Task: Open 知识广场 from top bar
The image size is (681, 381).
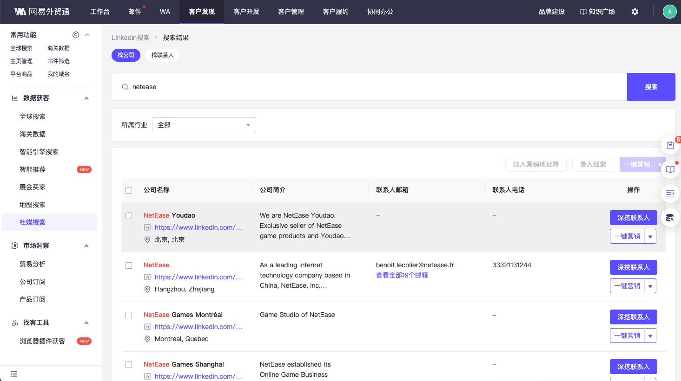Action: 597,12
